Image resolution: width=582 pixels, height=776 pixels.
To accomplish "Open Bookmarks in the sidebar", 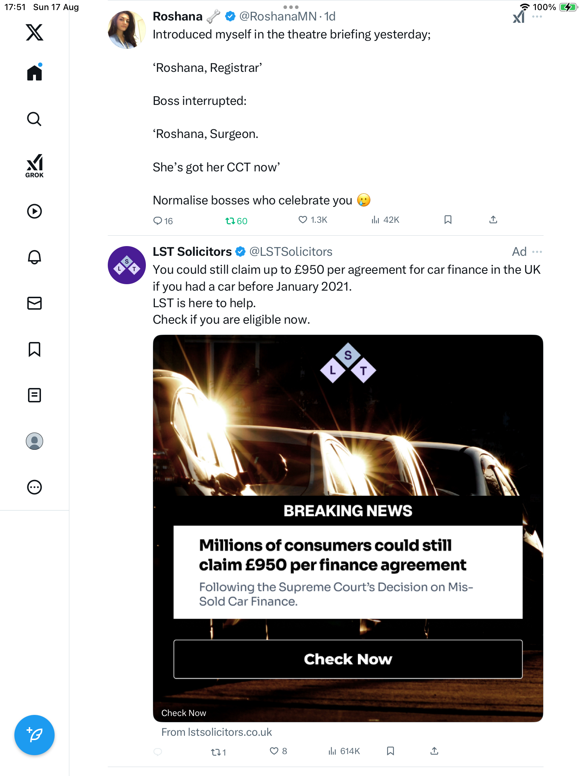I will tap(34, 349).
